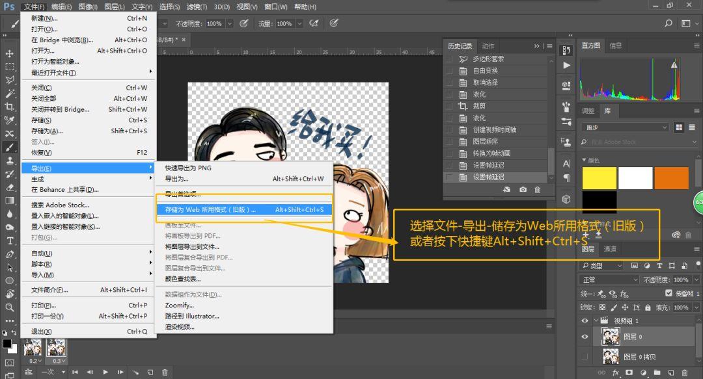Open the search icon in options bar
The width and height of the screenshot is (703, 379).
(x=669, y=23)
